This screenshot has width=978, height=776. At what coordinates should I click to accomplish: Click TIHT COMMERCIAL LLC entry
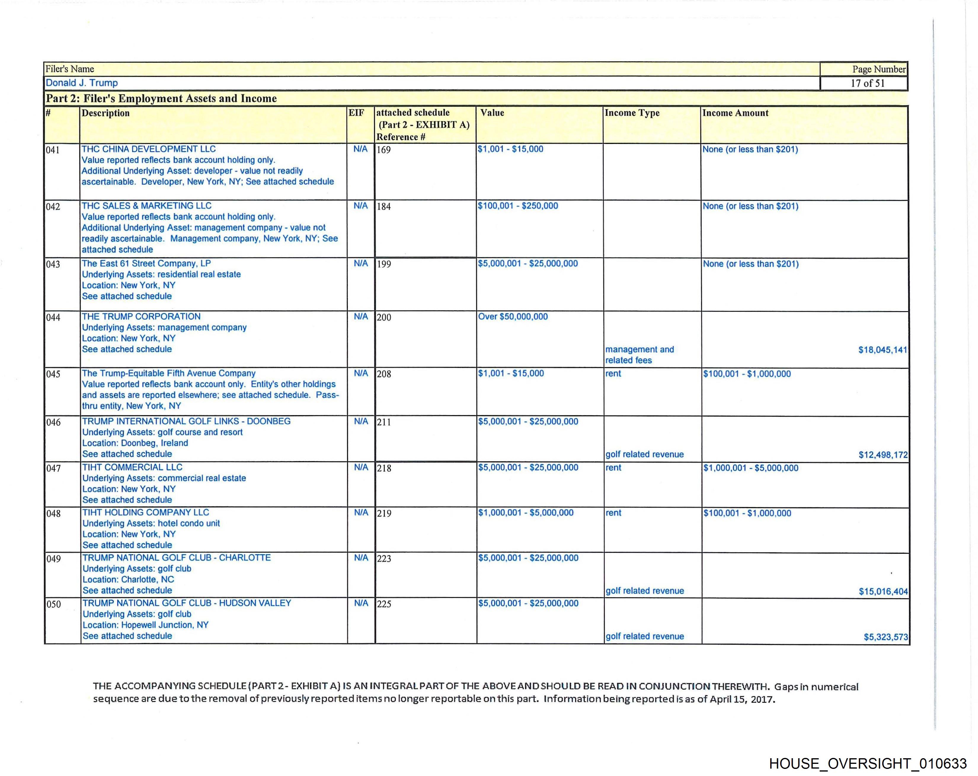(x=132, y=467)
